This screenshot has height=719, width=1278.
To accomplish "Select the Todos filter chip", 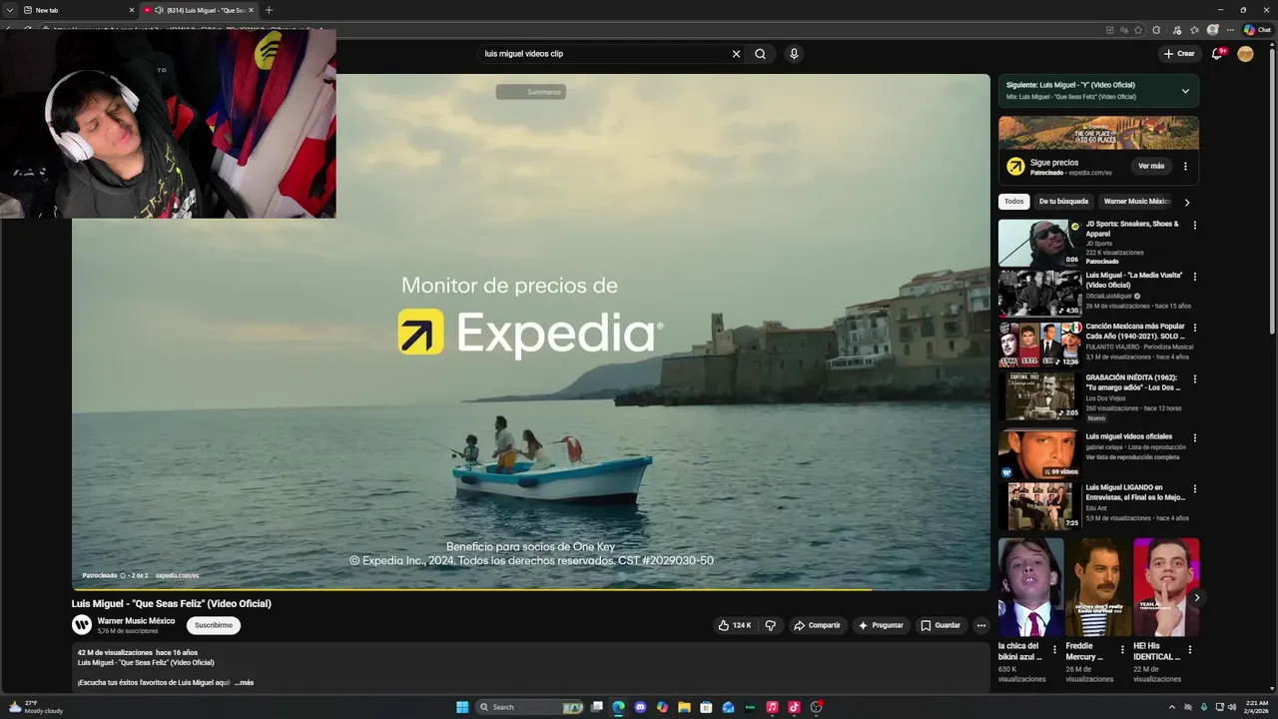I will (x=1013, y=202).
